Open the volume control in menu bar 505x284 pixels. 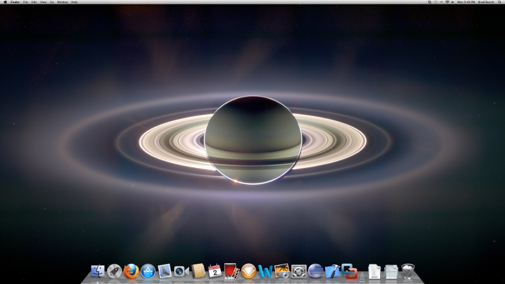[x=454, y=3]
